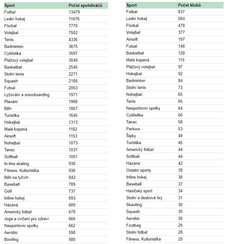
Task: Click "Joga a cvičení pro zdraví"
Action: point(27,219)
